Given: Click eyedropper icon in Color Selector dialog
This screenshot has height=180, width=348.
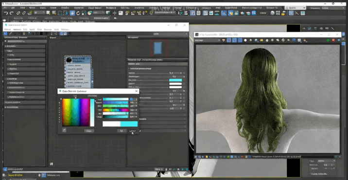Looking at the screenshot, I should [64, 130].
